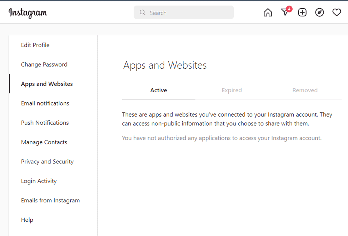Open the Home feed icon
This screenshot has height=236, width=348.
pyautogui.click(x=268, y=12)
